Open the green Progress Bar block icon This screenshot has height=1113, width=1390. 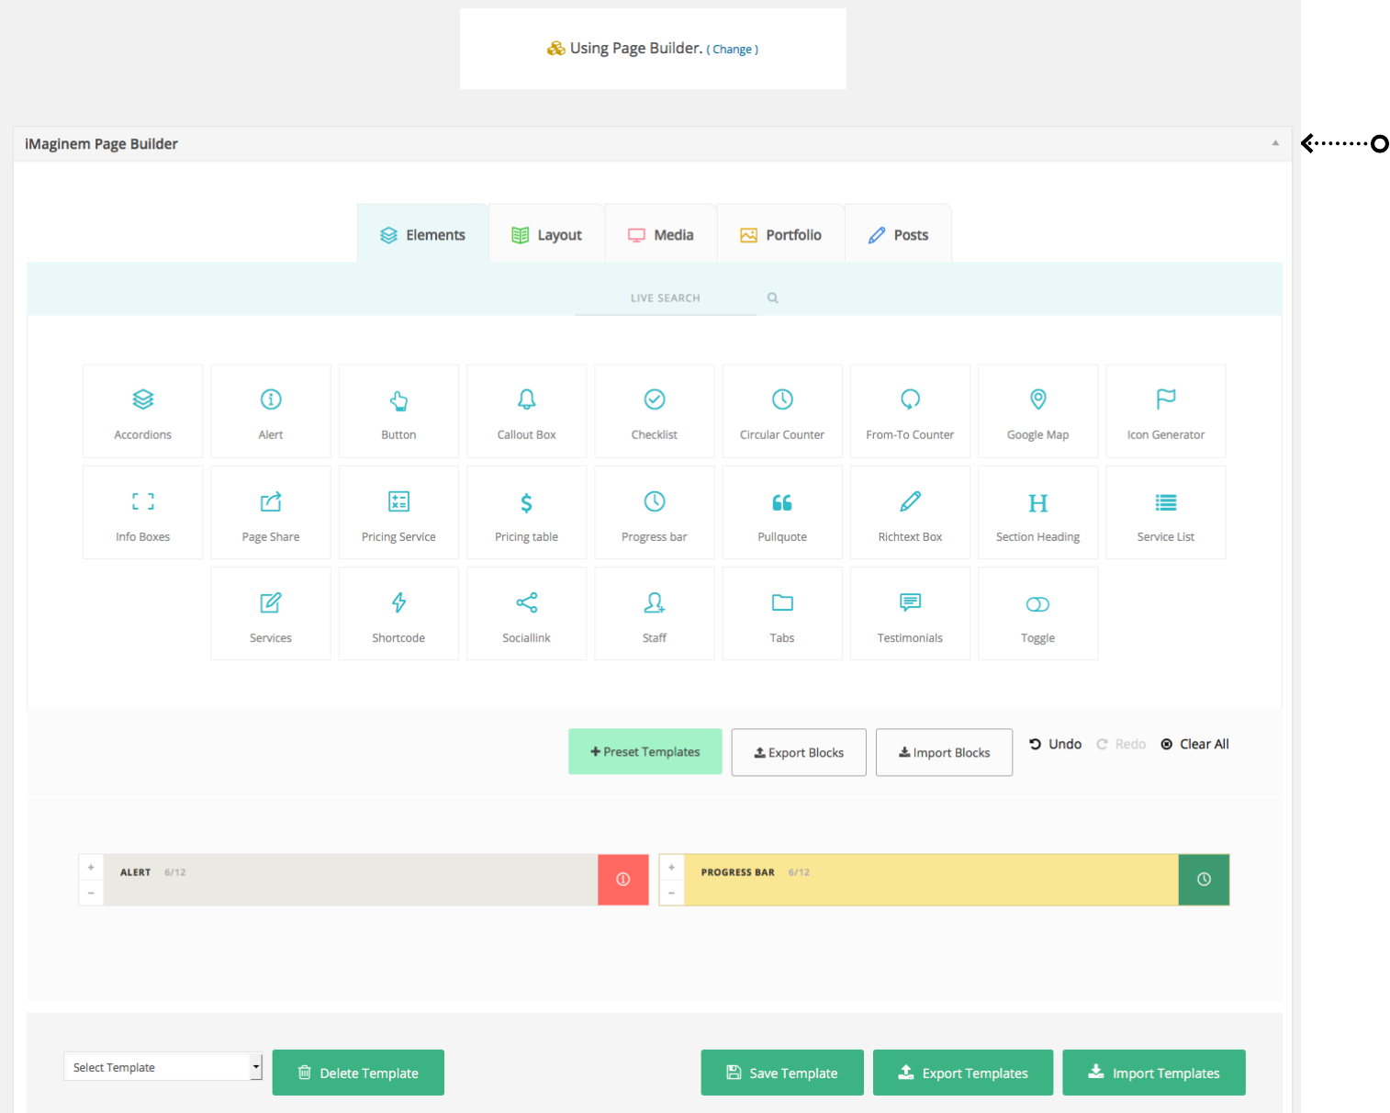[1204, 880]
